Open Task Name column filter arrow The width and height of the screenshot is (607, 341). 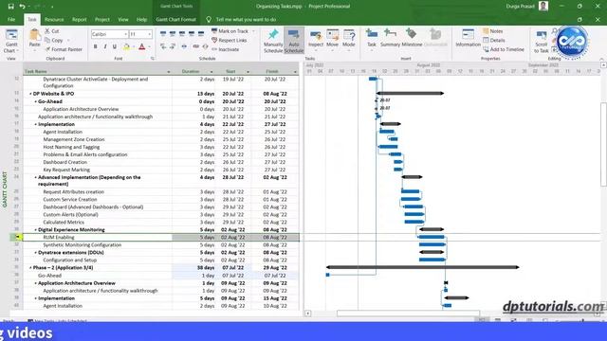point(169,72)
